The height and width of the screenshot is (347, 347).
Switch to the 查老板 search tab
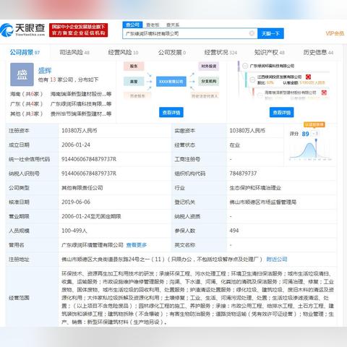153,25
